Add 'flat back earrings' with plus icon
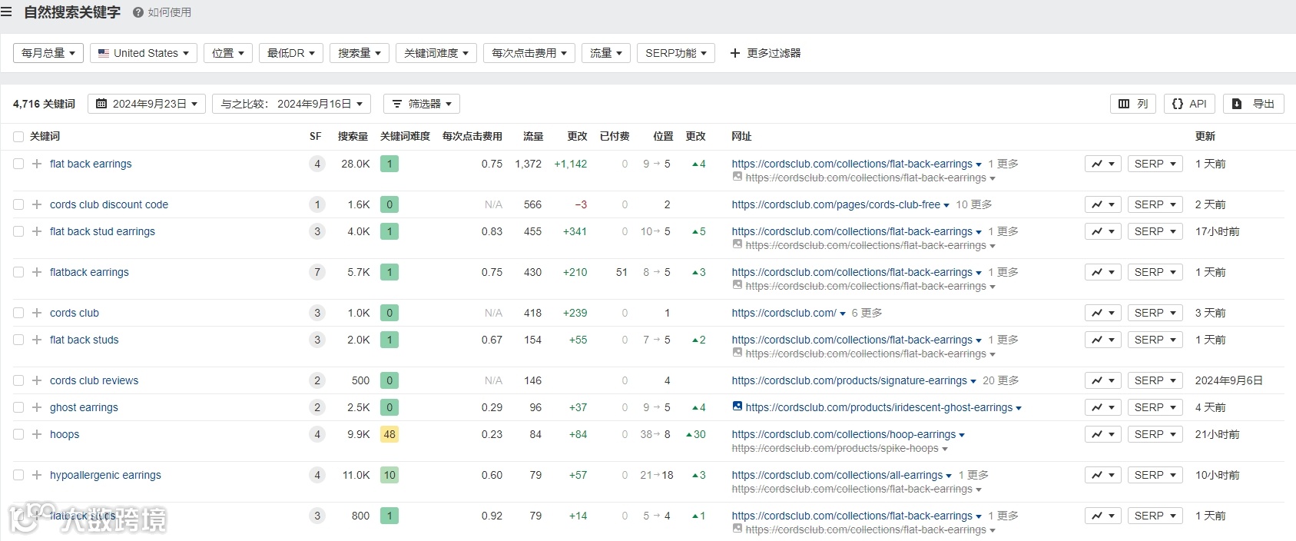The height and width of the screenshot is (541, 1296). pyautogui.click(x=37, y=164)
